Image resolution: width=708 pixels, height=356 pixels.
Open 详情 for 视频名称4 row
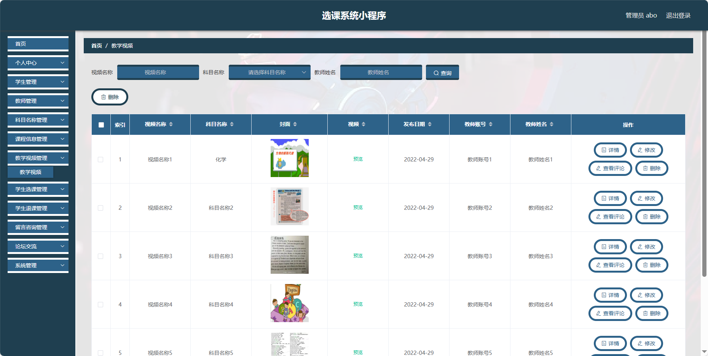pyautogui.click(x=610, y=295)
